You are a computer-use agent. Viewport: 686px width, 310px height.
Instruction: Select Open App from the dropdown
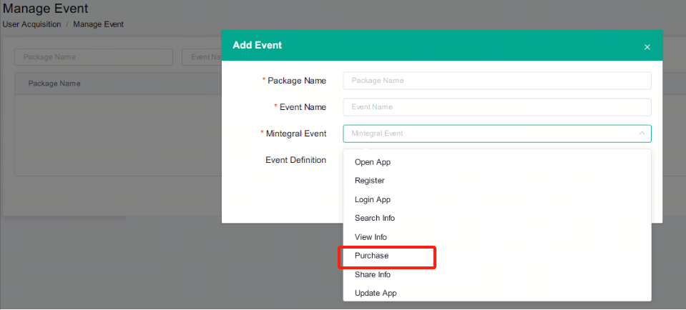coord(373,162)
